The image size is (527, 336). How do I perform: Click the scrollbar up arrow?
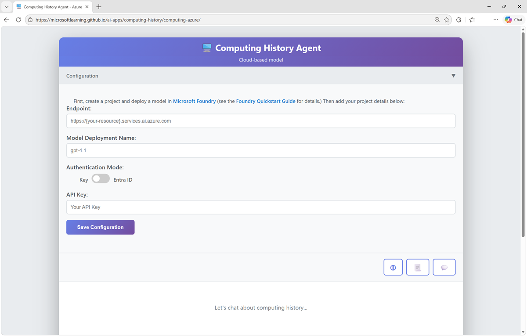click(x=523, y=29)
